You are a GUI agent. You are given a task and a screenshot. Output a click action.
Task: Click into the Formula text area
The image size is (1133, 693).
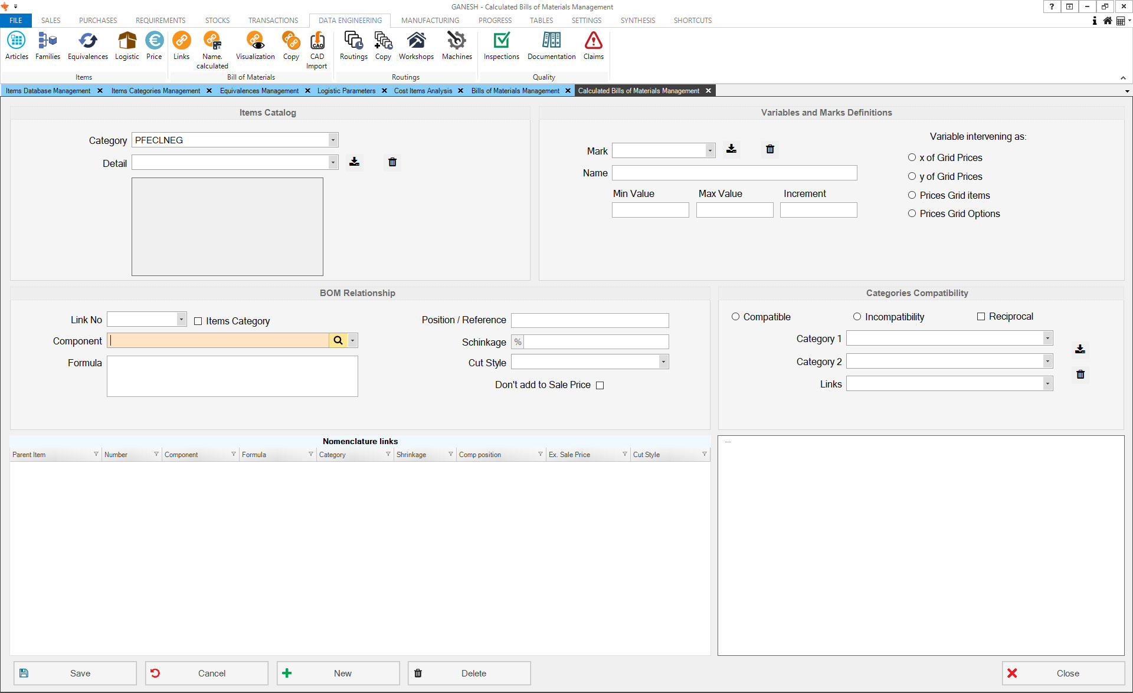coord(232,376)
